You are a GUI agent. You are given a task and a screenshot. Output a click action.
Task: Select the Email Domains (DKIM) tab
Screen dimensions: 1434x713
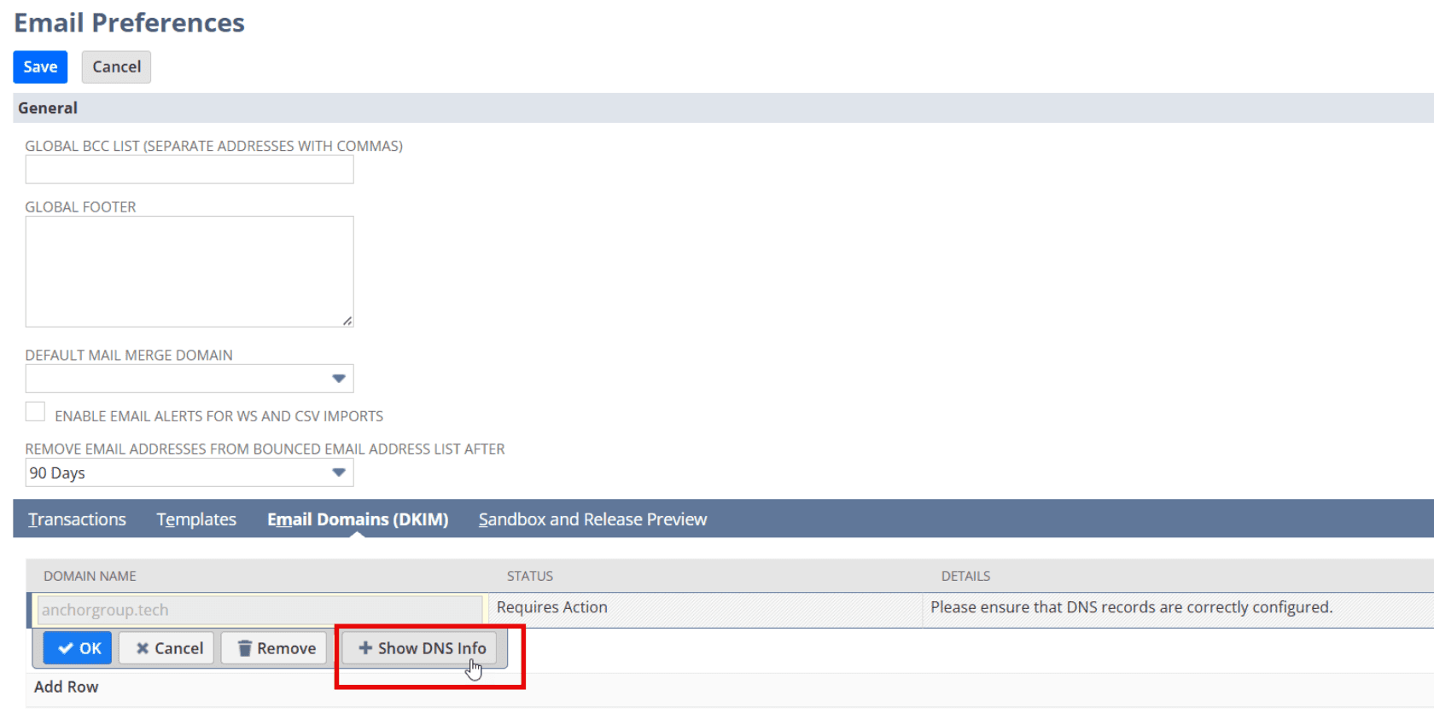(x=358, y=519)
